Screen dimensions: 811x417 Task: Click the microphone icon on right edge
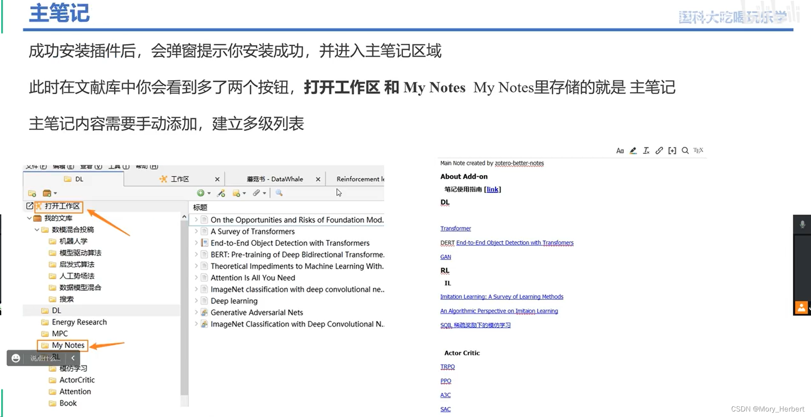click(x=802, y=224)
